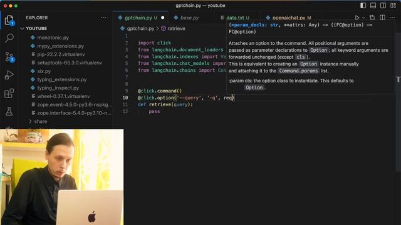
Task: Click Python icon on openaichat.py tab
Action: 268,17
